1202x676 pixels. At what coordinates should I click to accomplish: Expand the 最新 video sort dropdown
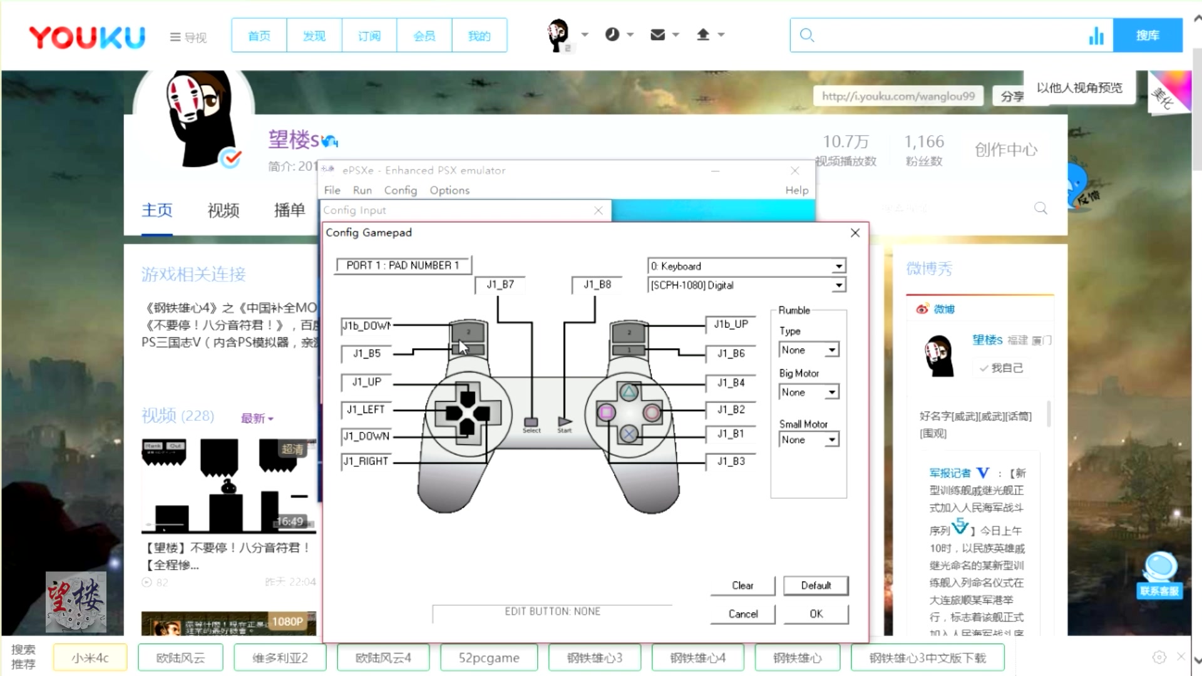point(257,418)
